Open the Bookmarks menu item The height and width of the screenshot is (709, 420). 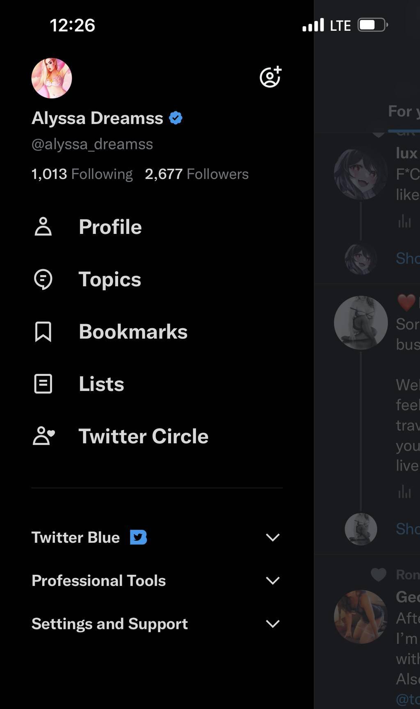tap(133, 332)
